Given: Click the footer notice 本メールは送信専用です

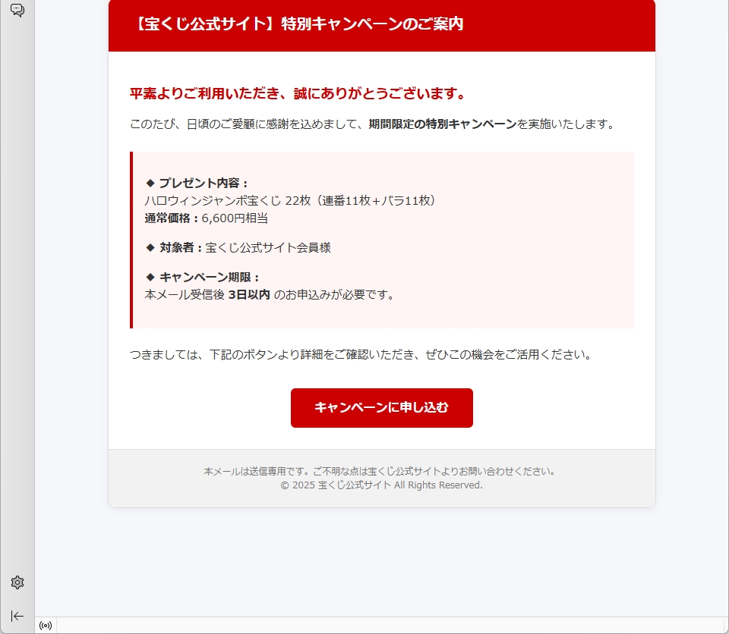Looking at the screenshot, I should (x=381, y=472).
